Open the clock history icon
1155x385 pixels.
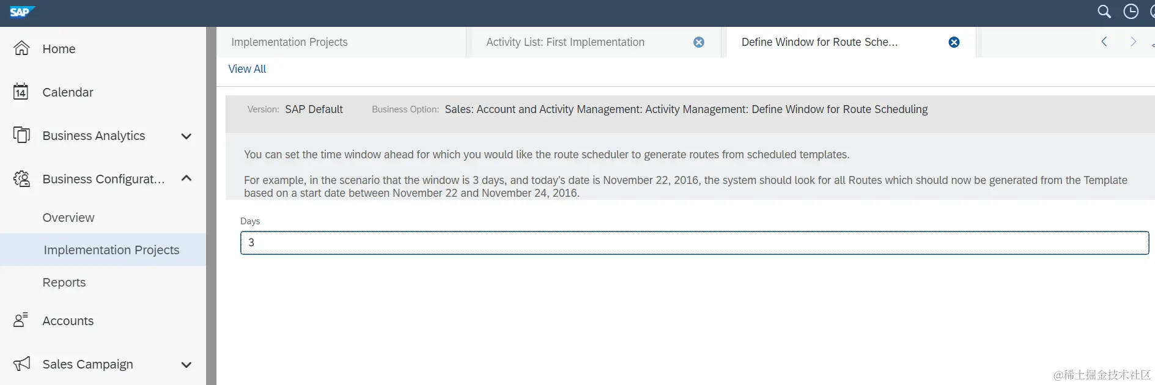(x=1131, y=12)
